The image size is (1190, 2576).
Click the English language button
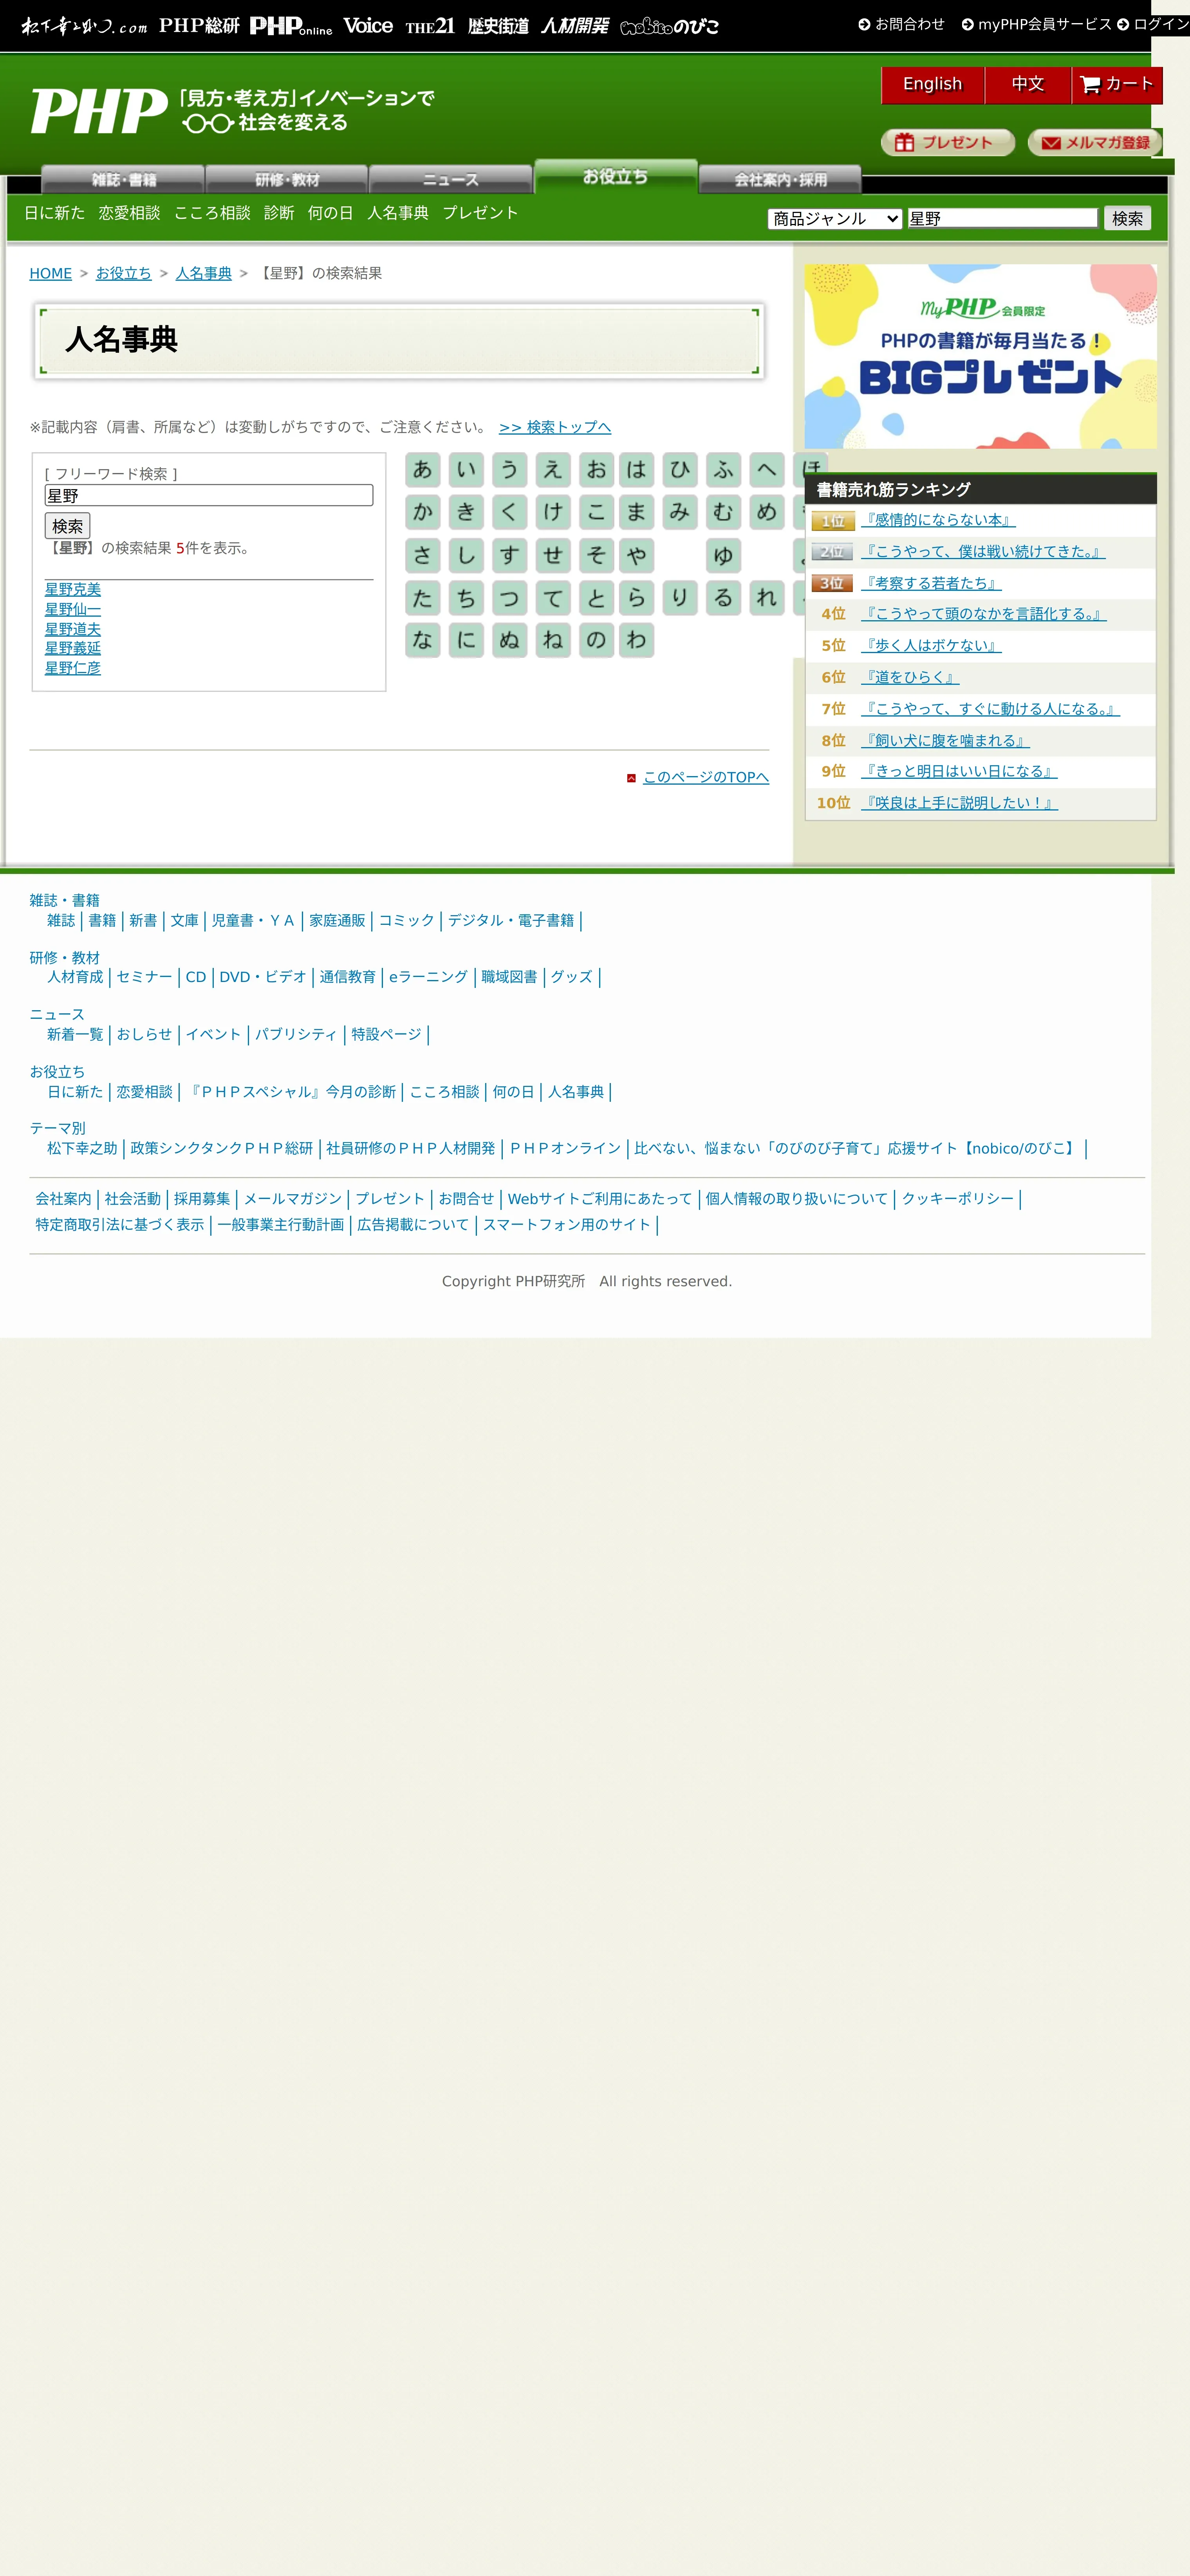932,85
